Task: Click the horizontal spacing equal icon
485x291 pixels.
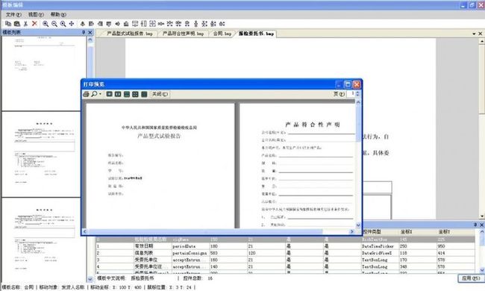Action: click(161, 23)
